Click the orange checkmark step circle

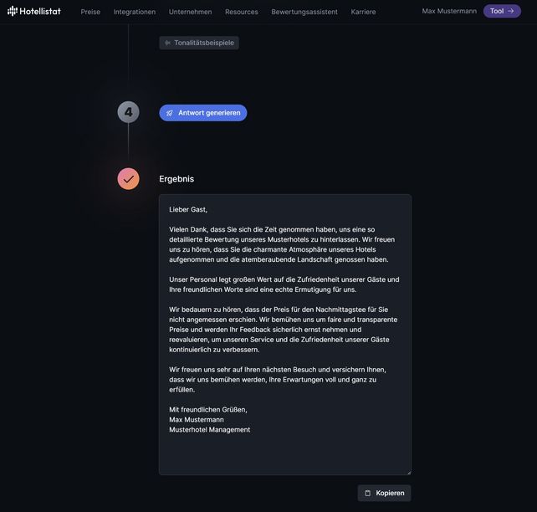[128, 179]
